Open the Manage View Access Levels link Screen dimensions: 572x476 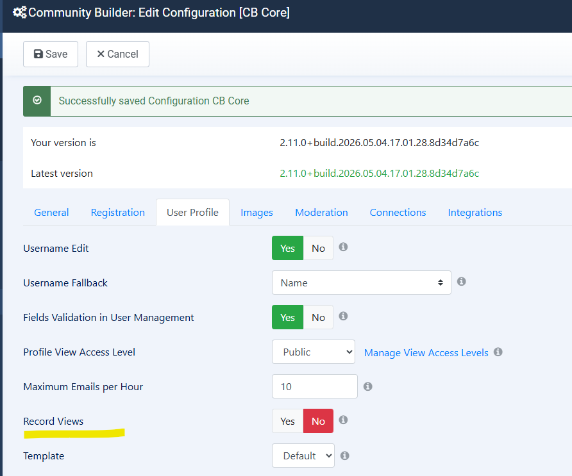click(x=426, y=352)
